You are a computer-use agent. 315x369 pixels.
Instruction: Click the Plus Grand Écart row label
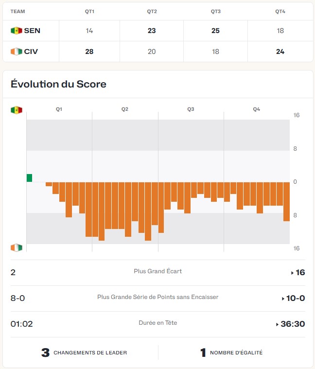click(157, 271)
